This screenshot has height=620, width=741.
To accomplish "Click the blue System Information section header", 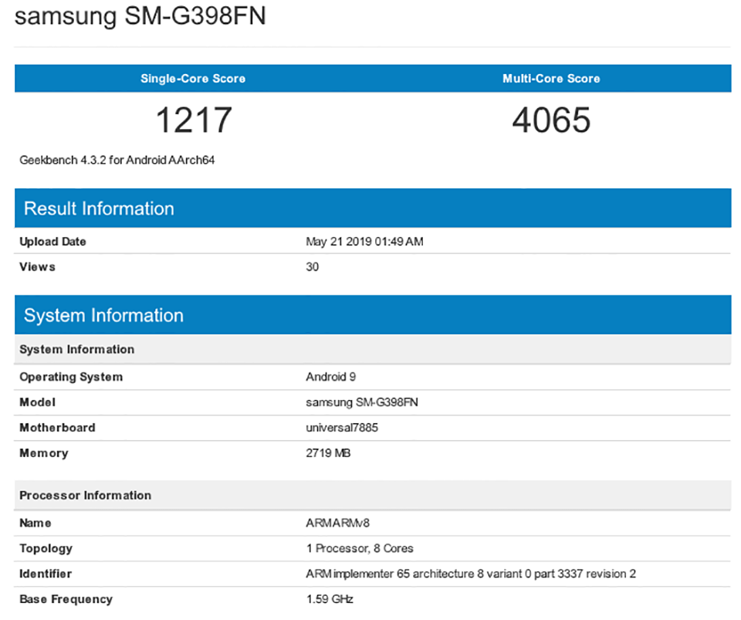I will 373,315.
